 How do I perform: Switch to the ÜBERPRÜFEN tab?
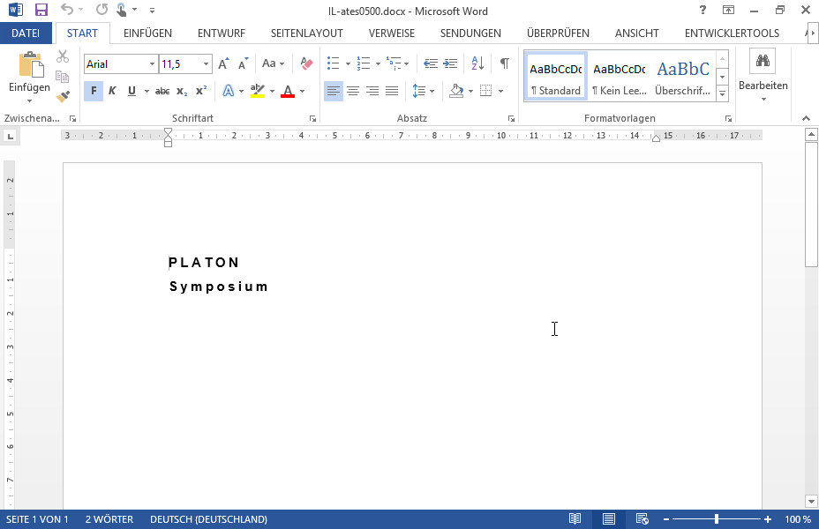[x=558, y=34]
